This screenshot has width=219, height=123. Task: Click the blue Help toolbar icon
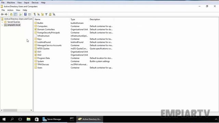point(25,14)
